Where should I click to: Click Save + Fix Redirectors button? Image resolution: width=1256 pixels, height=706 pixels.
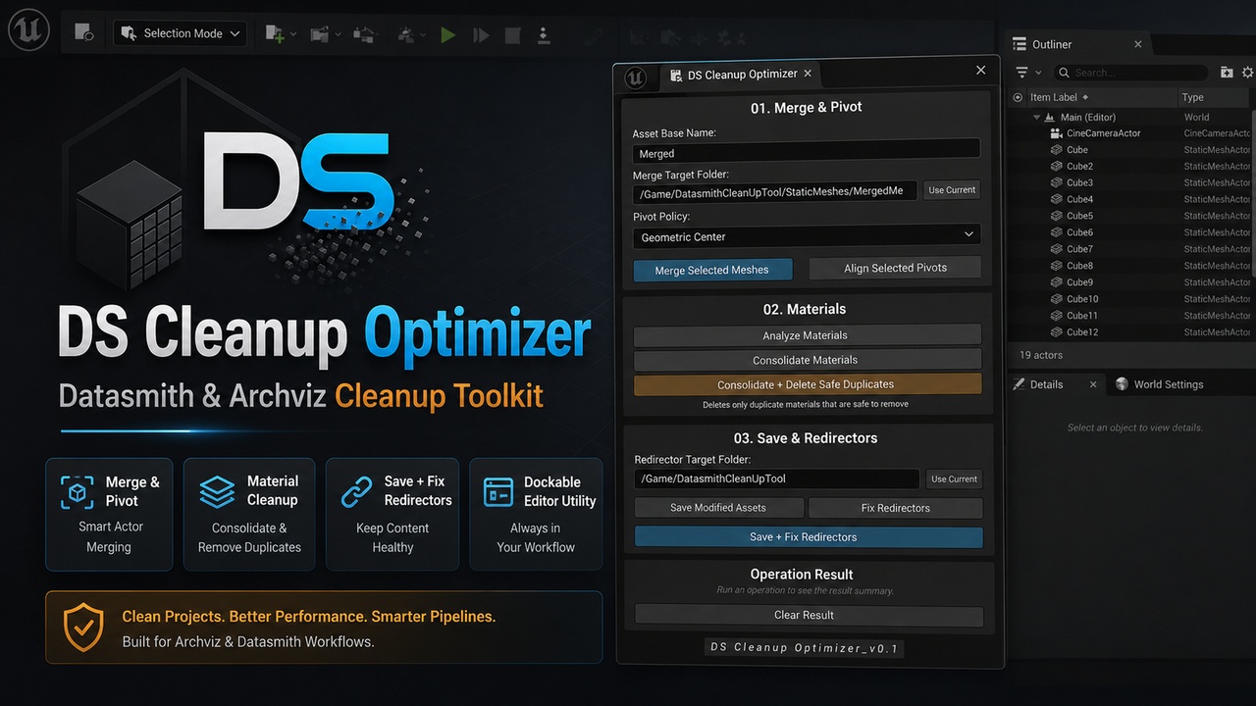pyautogui.click(x=808, y=536)
